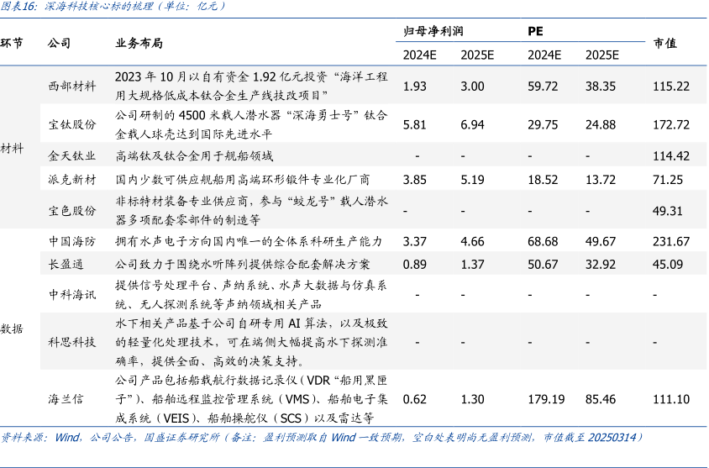This screenshot has height=468, width=709.
Task: Select company name 海兰信
Action: pyautogui.click(x=66, y=399)
